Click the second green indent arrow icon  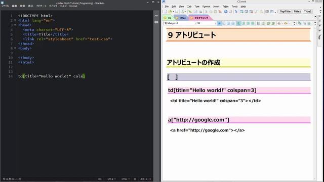pos(273,23)
